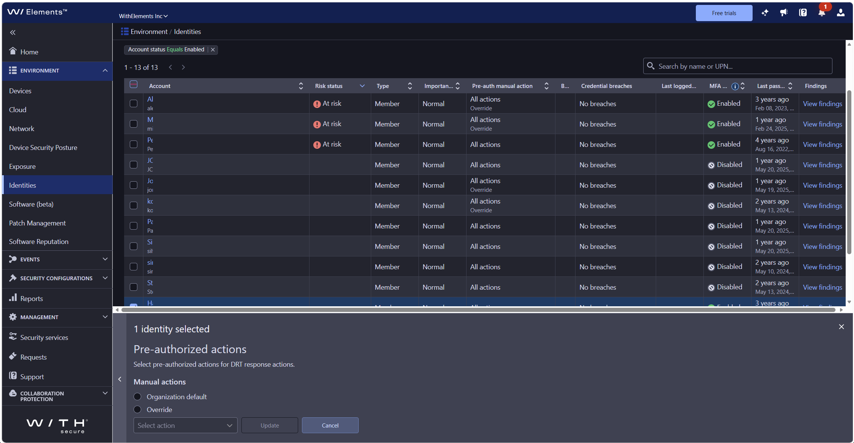Click the horizontal table scrollbar
This screenshot has height=443, width=854.
point(479,310)
